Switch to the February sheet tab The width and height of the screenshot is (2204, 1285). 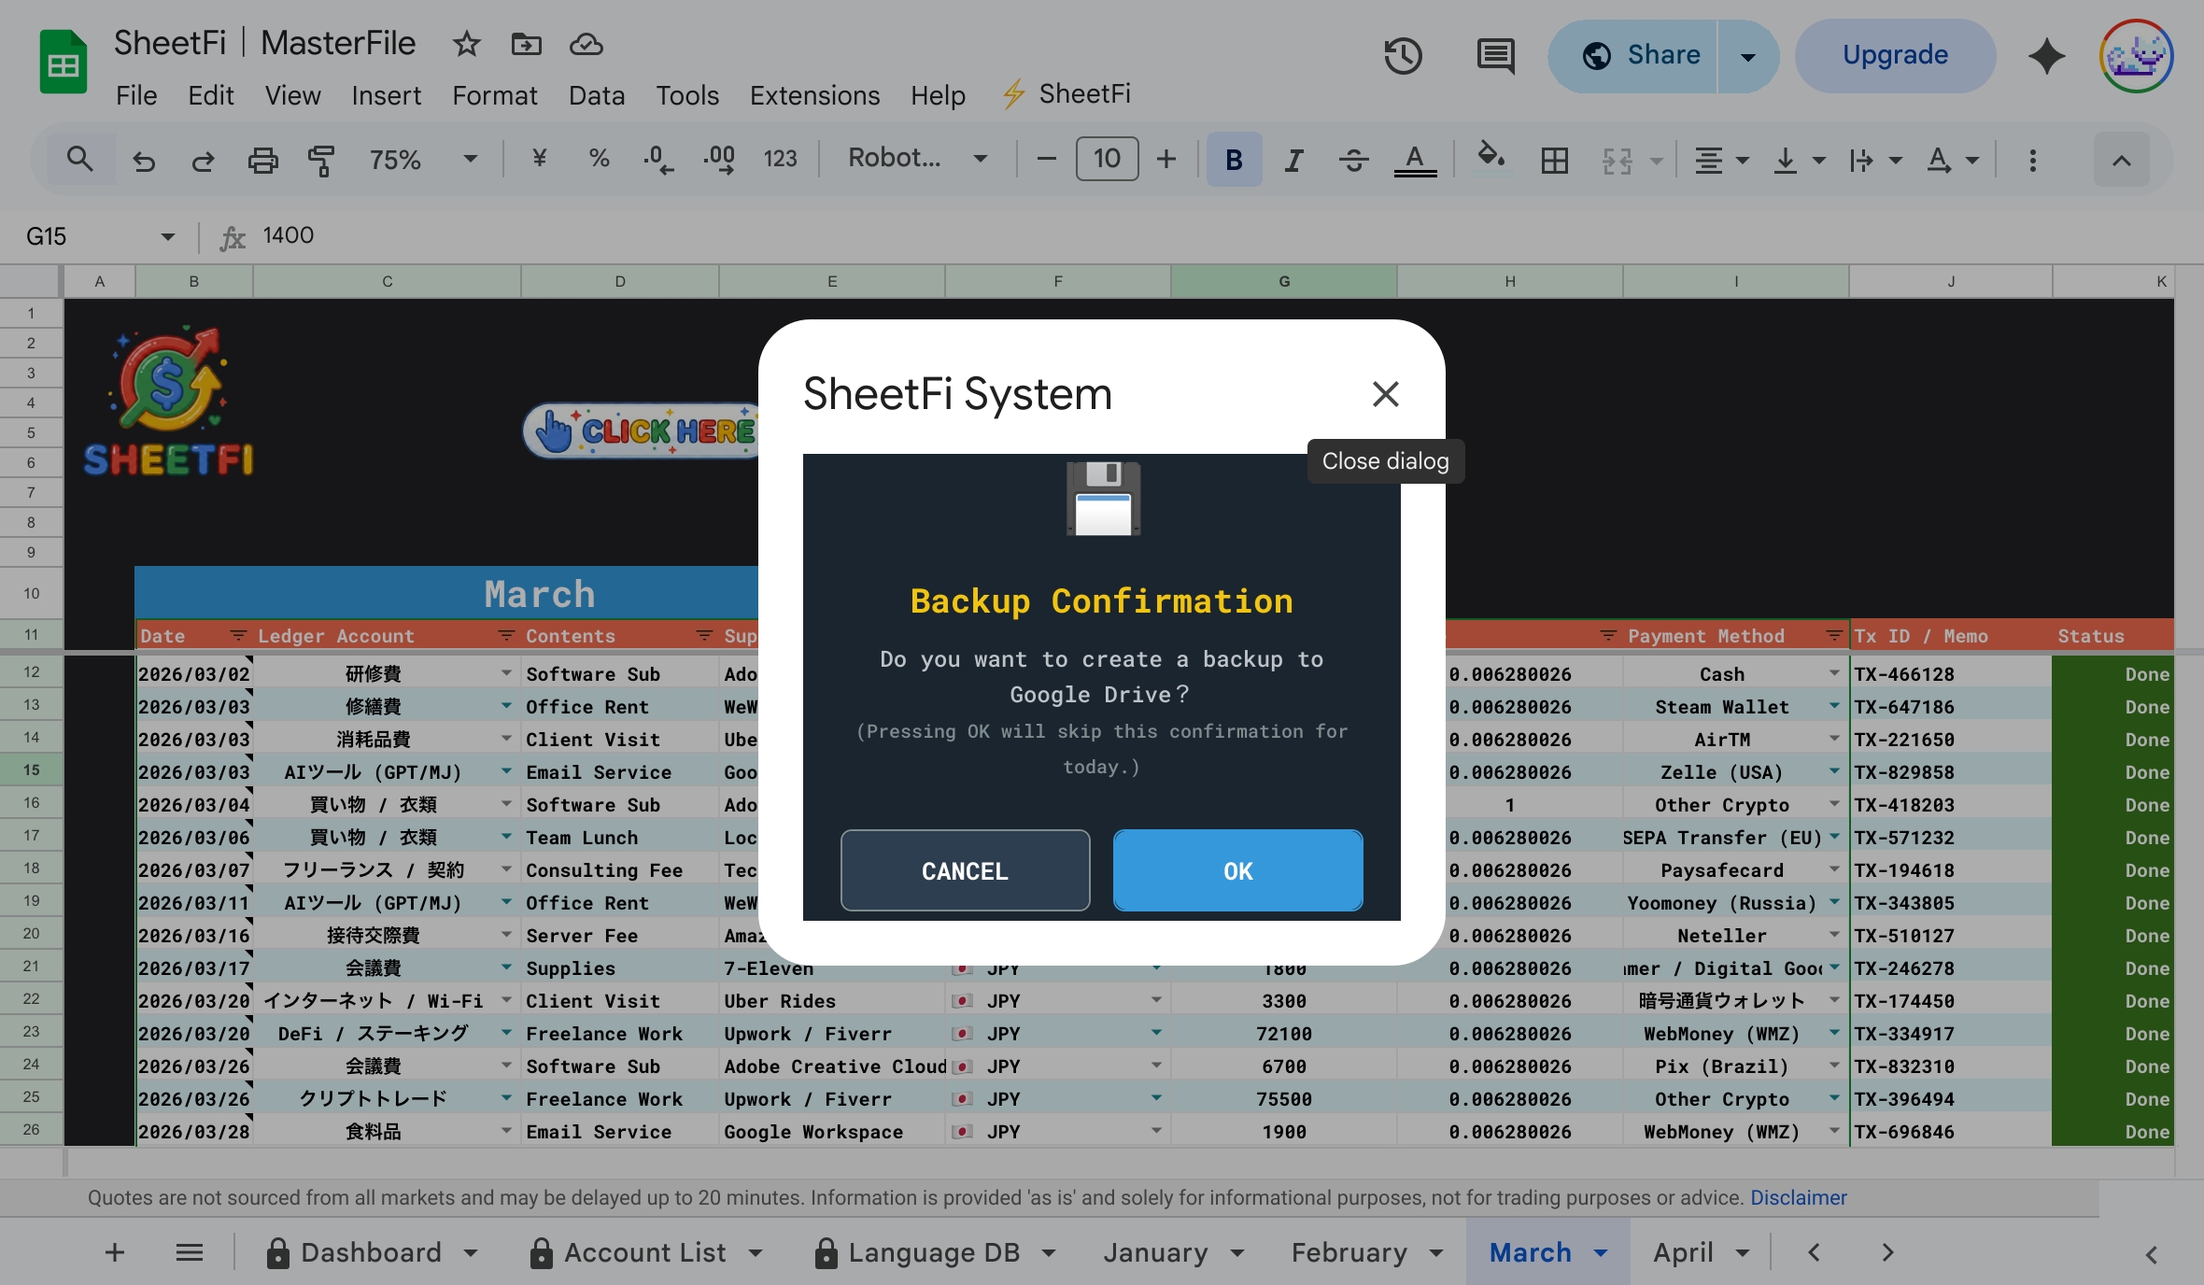[x=1349, y=1252]
